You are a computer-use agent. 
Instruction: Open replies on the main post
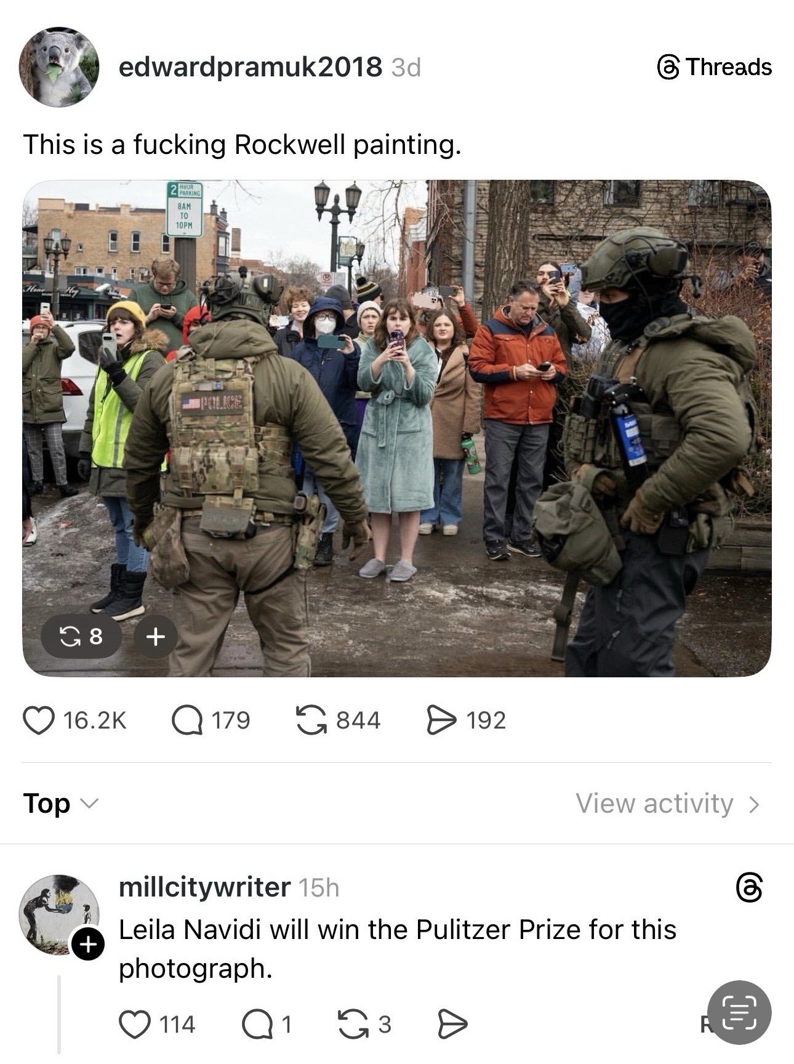pos(187,720)
